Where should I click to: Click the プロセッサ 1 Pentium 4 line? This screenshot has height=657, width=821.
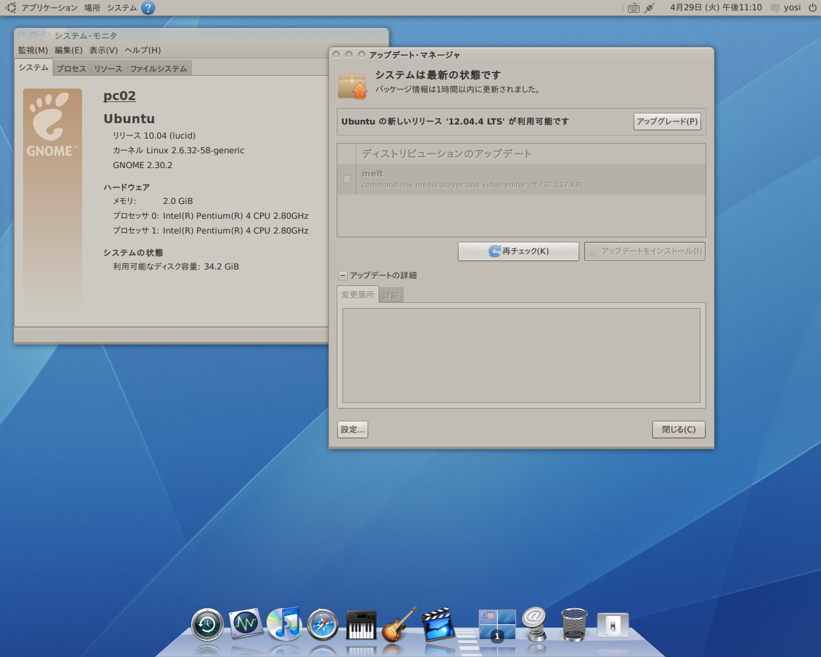coord(210,230)
